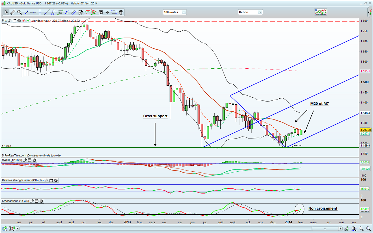This screenshot has height=233, width=373.
Task: Pick the ruler measurement tool
Action: click(x=13, y=12)
